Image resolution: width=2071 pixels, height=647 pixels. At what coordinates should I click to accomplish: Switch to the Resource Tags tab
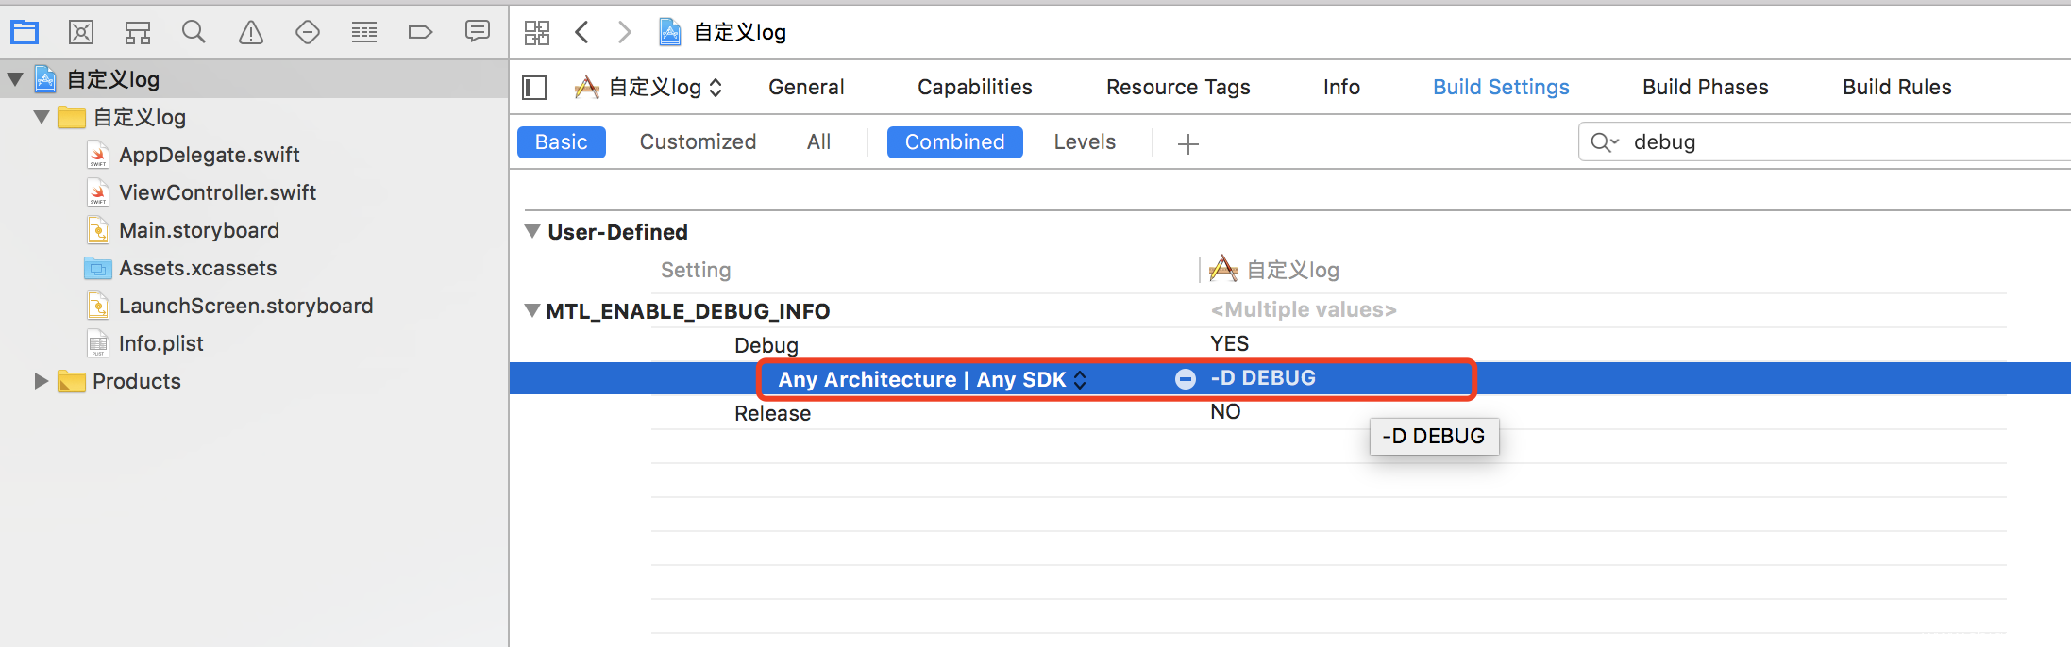point(1178,87)
